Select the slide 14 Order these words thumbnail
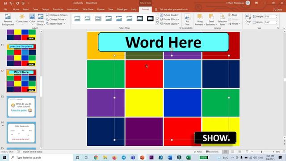This screenshot has width=286, height=161. [x=21, y=133]
